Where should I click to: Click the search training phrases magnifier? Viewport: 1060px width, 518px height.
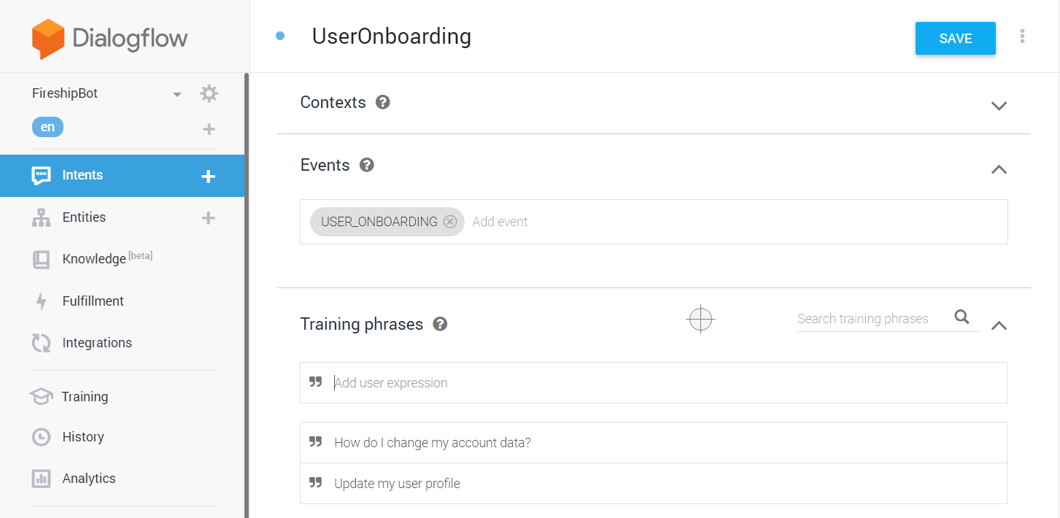pos(962,317)
